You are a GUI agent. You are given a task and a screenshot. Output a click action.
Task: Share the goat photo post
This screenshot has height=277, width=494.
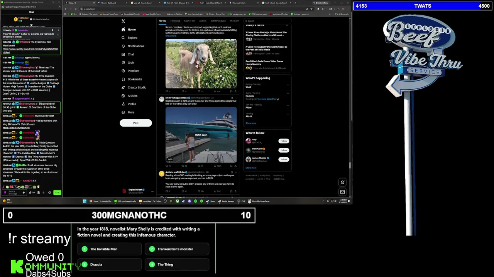(x=235, y=92)
